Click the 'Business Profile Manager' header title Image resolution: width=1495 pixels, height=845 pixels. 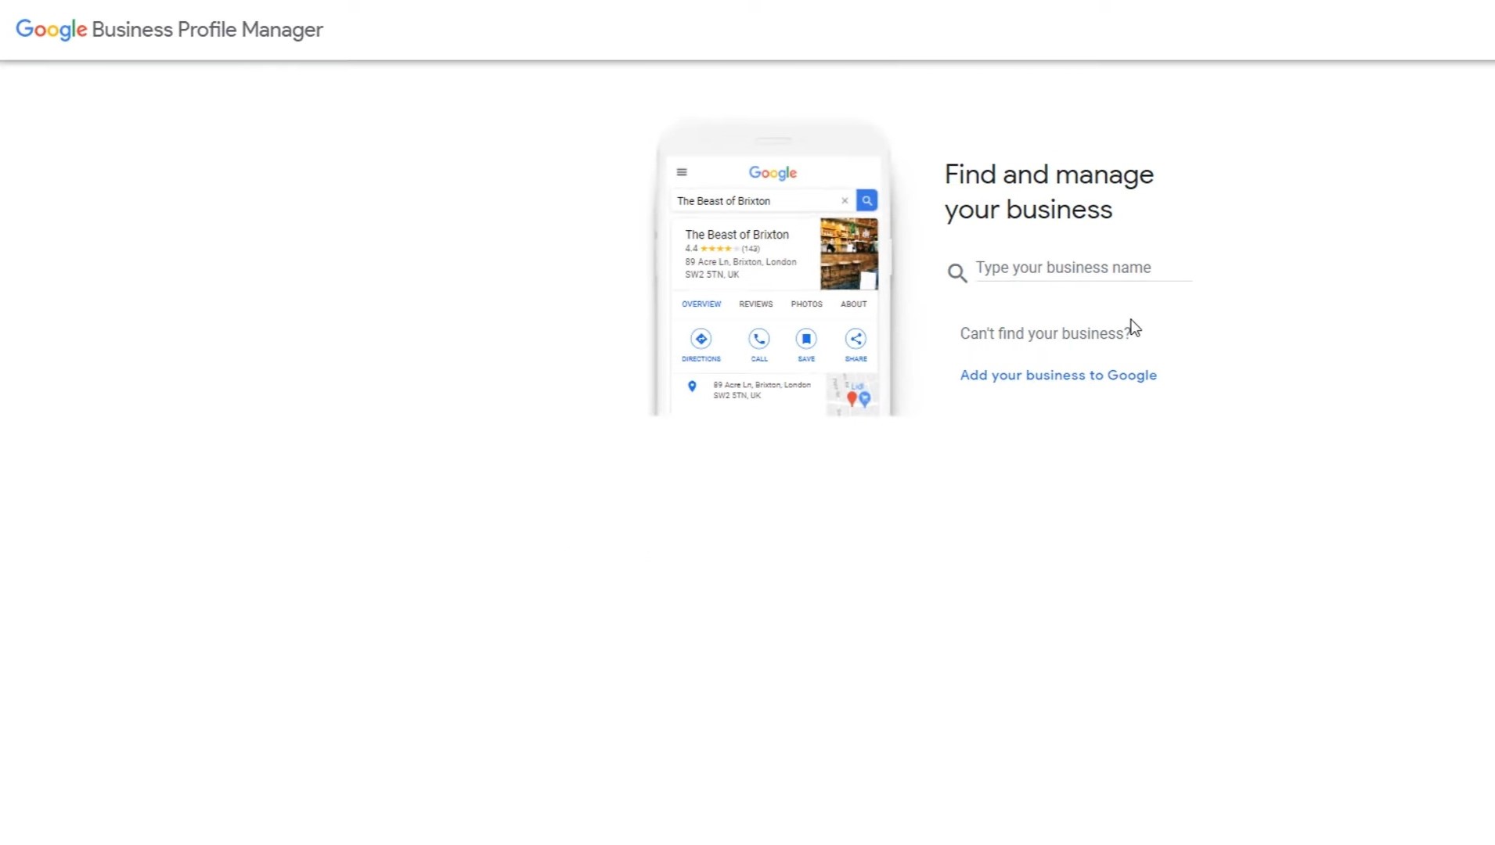coord(207,30)
